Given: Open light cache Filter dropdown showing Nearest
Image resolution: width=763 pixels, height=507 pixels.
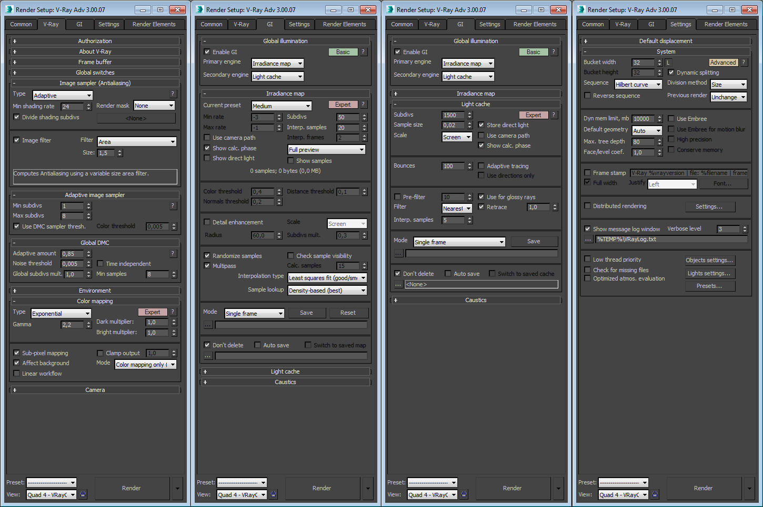Looking at the screenshot, I should [x=457, y=208].
